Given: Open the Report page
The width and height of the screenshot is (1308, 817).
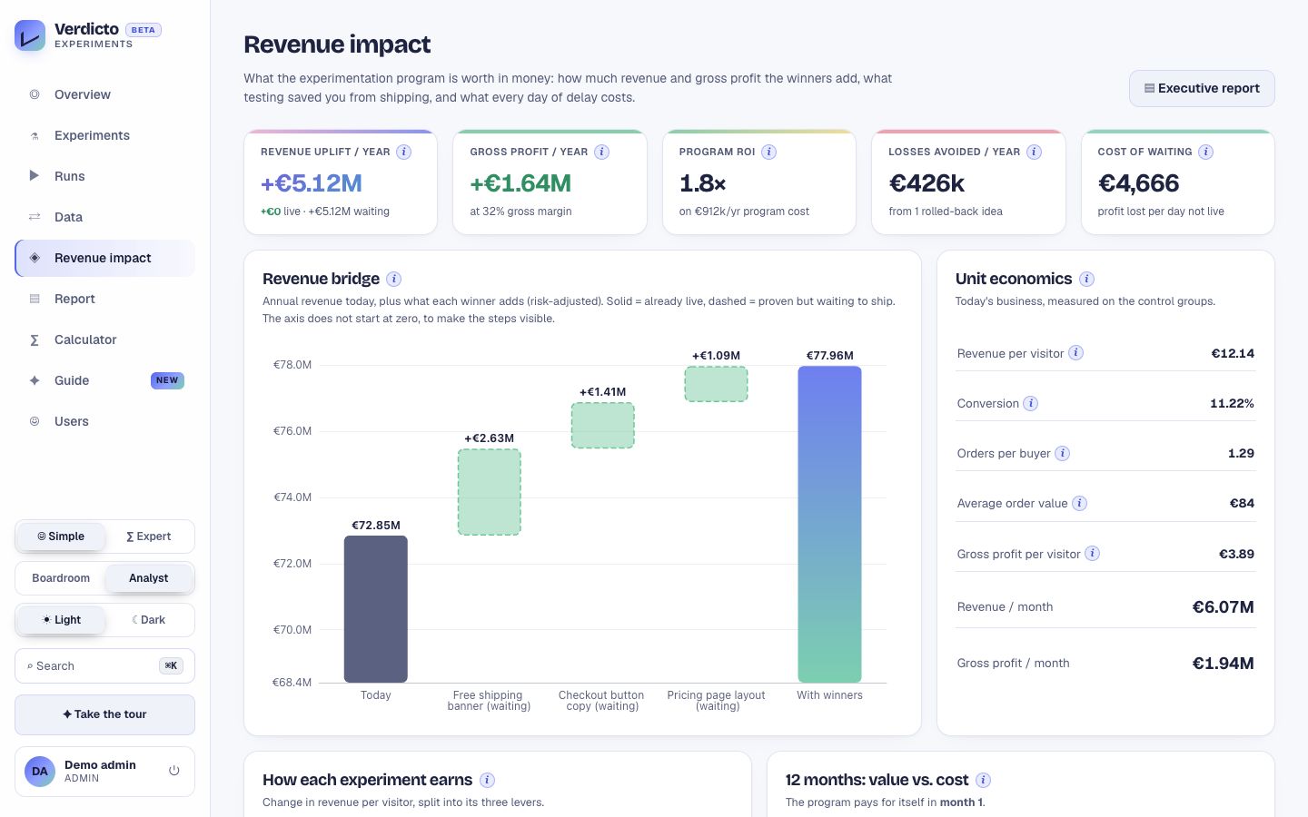Looking at the screenshot, I should point(104,299).
